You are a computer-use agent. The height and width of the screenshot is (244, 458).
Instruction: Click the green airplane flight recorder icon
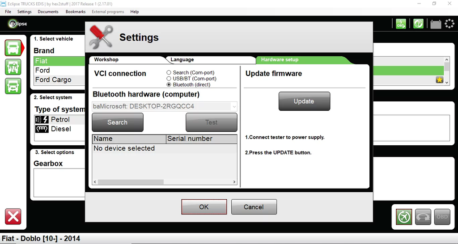pos(404,217)
